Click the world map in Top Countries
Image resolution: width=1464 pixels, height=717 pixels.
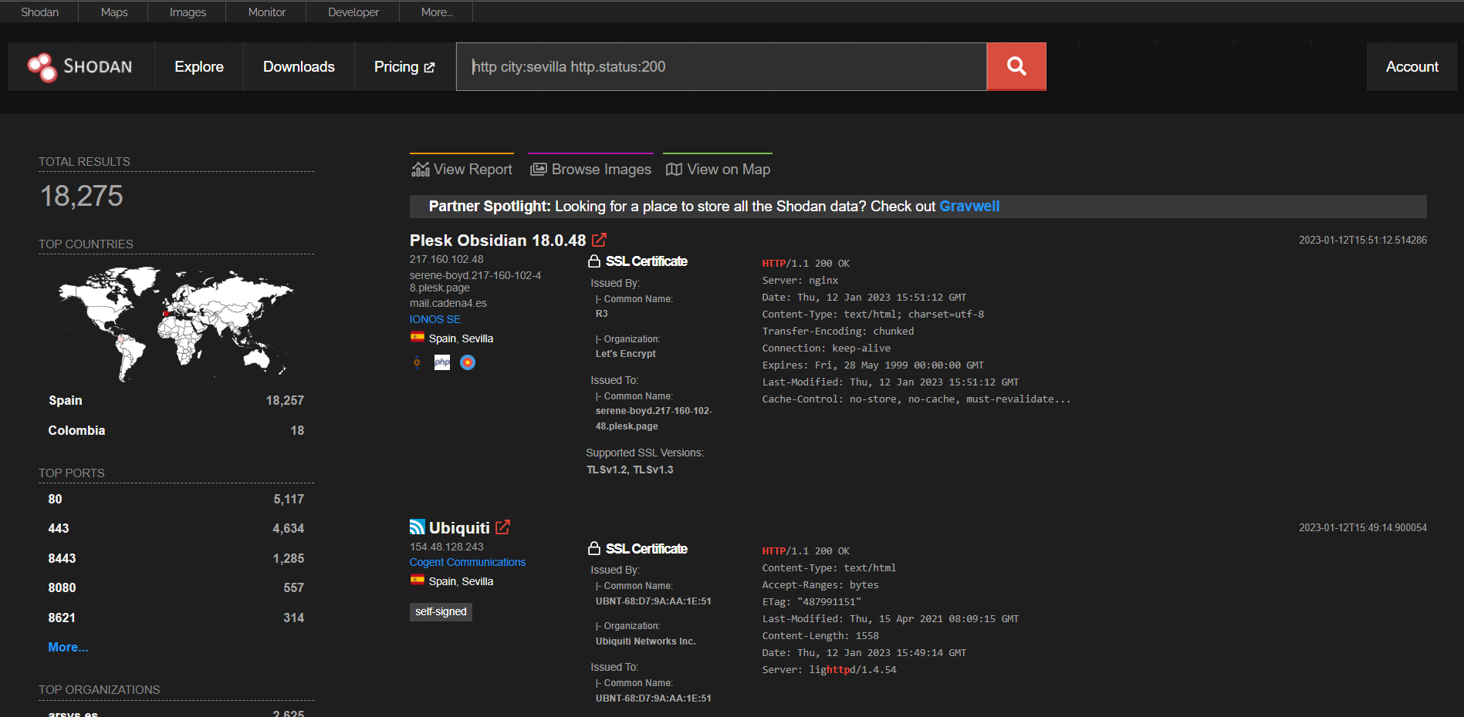[x=176, y=323]
